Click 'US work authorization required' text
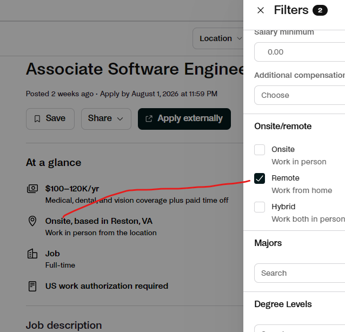345x332 pixels. pyautogui.click(x=107, y=286)
